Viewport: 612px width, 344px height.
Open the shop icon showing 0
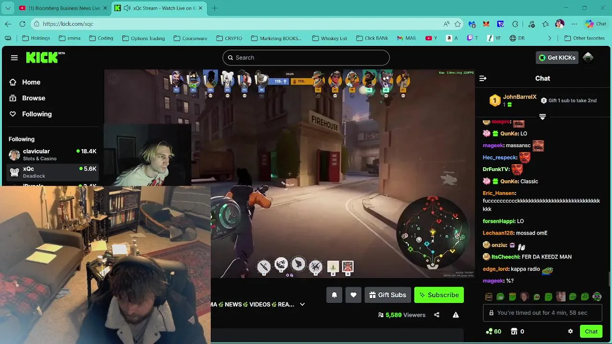pyautogui.click(x=517, y=331)
